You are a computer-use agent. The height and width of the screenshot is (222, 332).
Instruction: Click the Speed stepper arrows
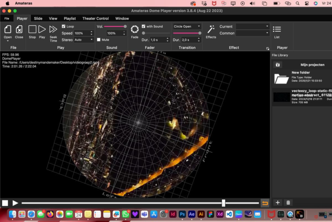click(91, 33)
